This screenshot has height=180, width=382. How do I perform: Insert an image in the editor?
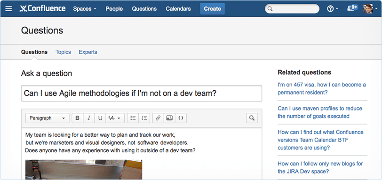[x=169, y=118]
